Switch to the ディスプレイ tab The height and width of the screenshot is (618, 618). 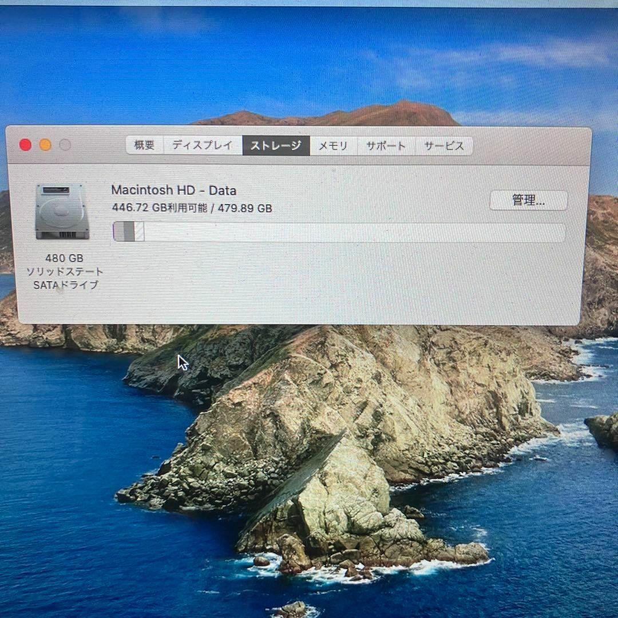[x=202, y=146]
